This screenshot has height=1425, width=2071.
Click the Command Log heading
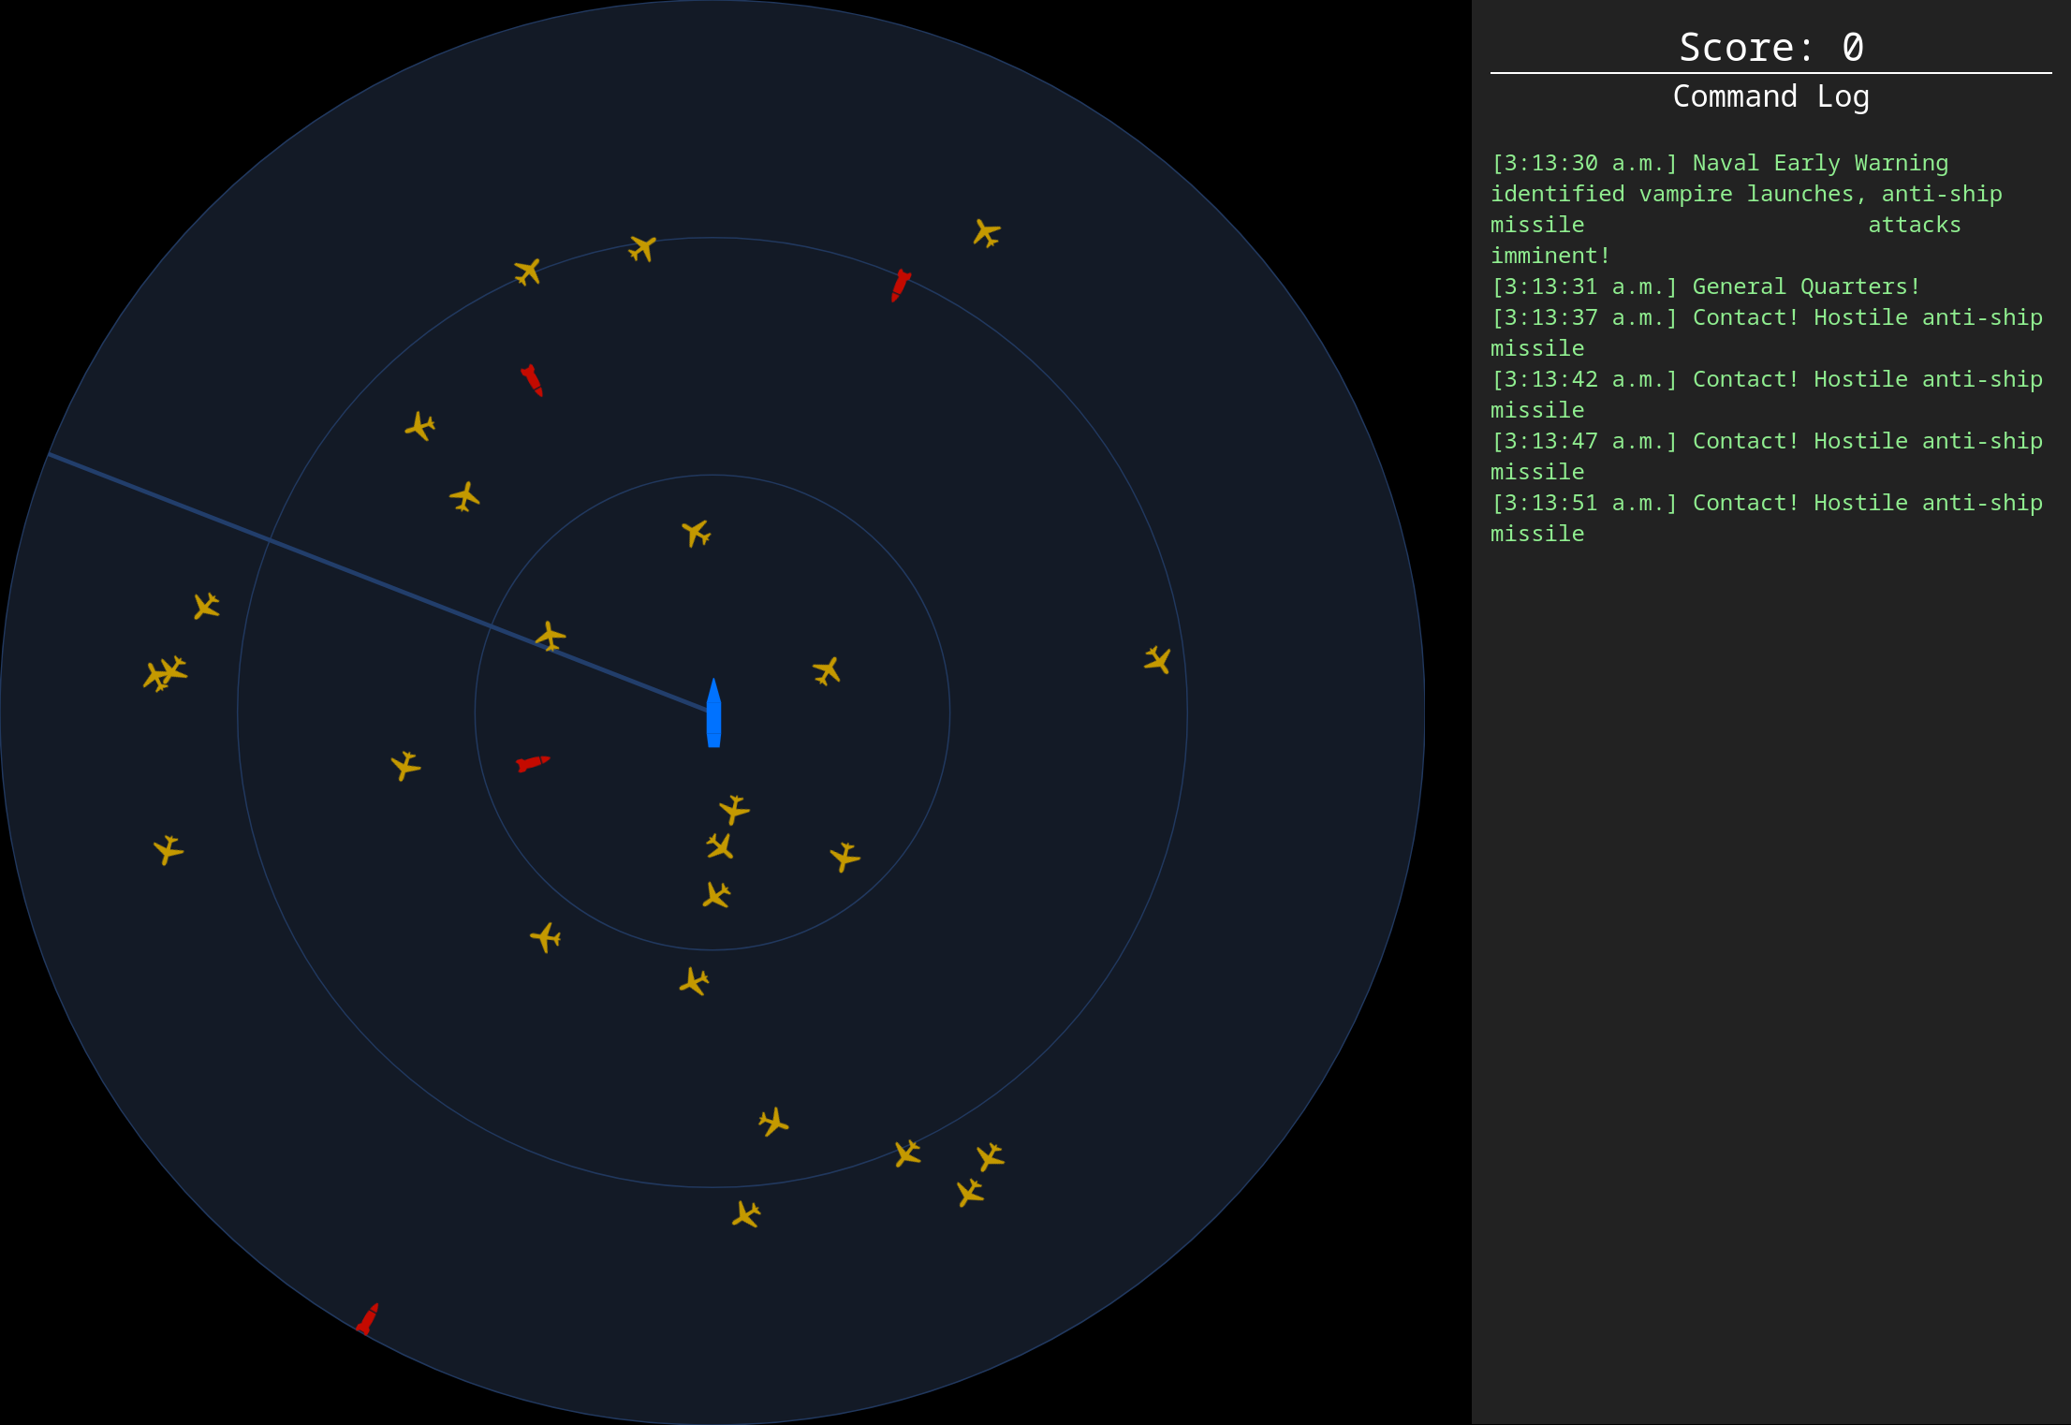point(1770,96)
